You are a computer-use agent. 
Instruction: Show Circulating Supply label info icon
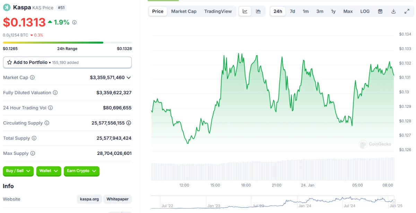click(47, 123)
